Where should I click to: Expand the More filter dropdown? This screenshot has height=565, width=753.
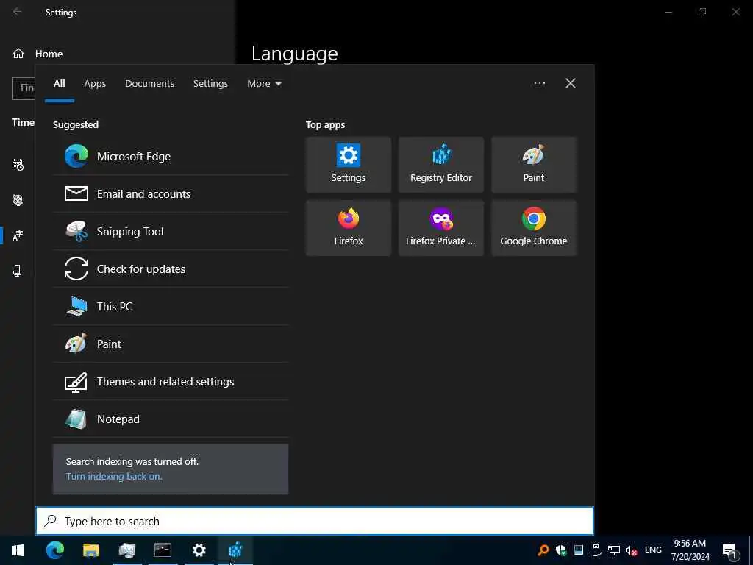click(x=264, y=84)
